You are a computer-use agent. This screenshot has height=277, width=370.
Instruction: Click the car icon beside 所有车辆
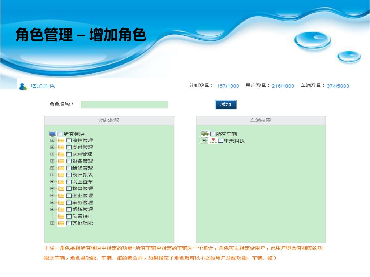click(x=205, y=133)
